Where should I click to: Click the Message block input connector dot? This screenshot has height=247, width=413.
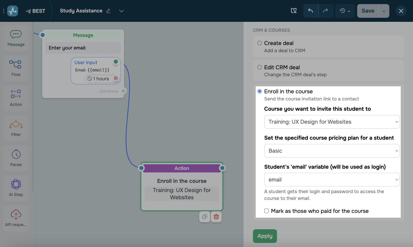[x=43, y=35]
